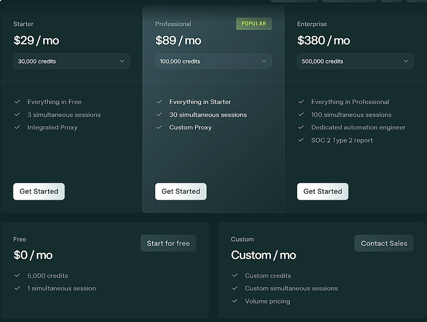Click checkmark beside SOC 2 Type 2 report
Viewport: 427px width, 322px height.
301,140
